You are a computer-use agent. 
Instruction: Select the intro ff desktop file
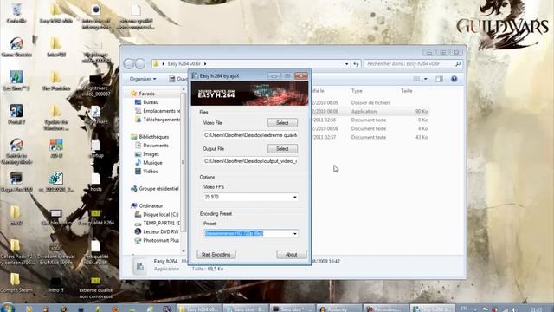pyautogui.click(x=55, y=285)
